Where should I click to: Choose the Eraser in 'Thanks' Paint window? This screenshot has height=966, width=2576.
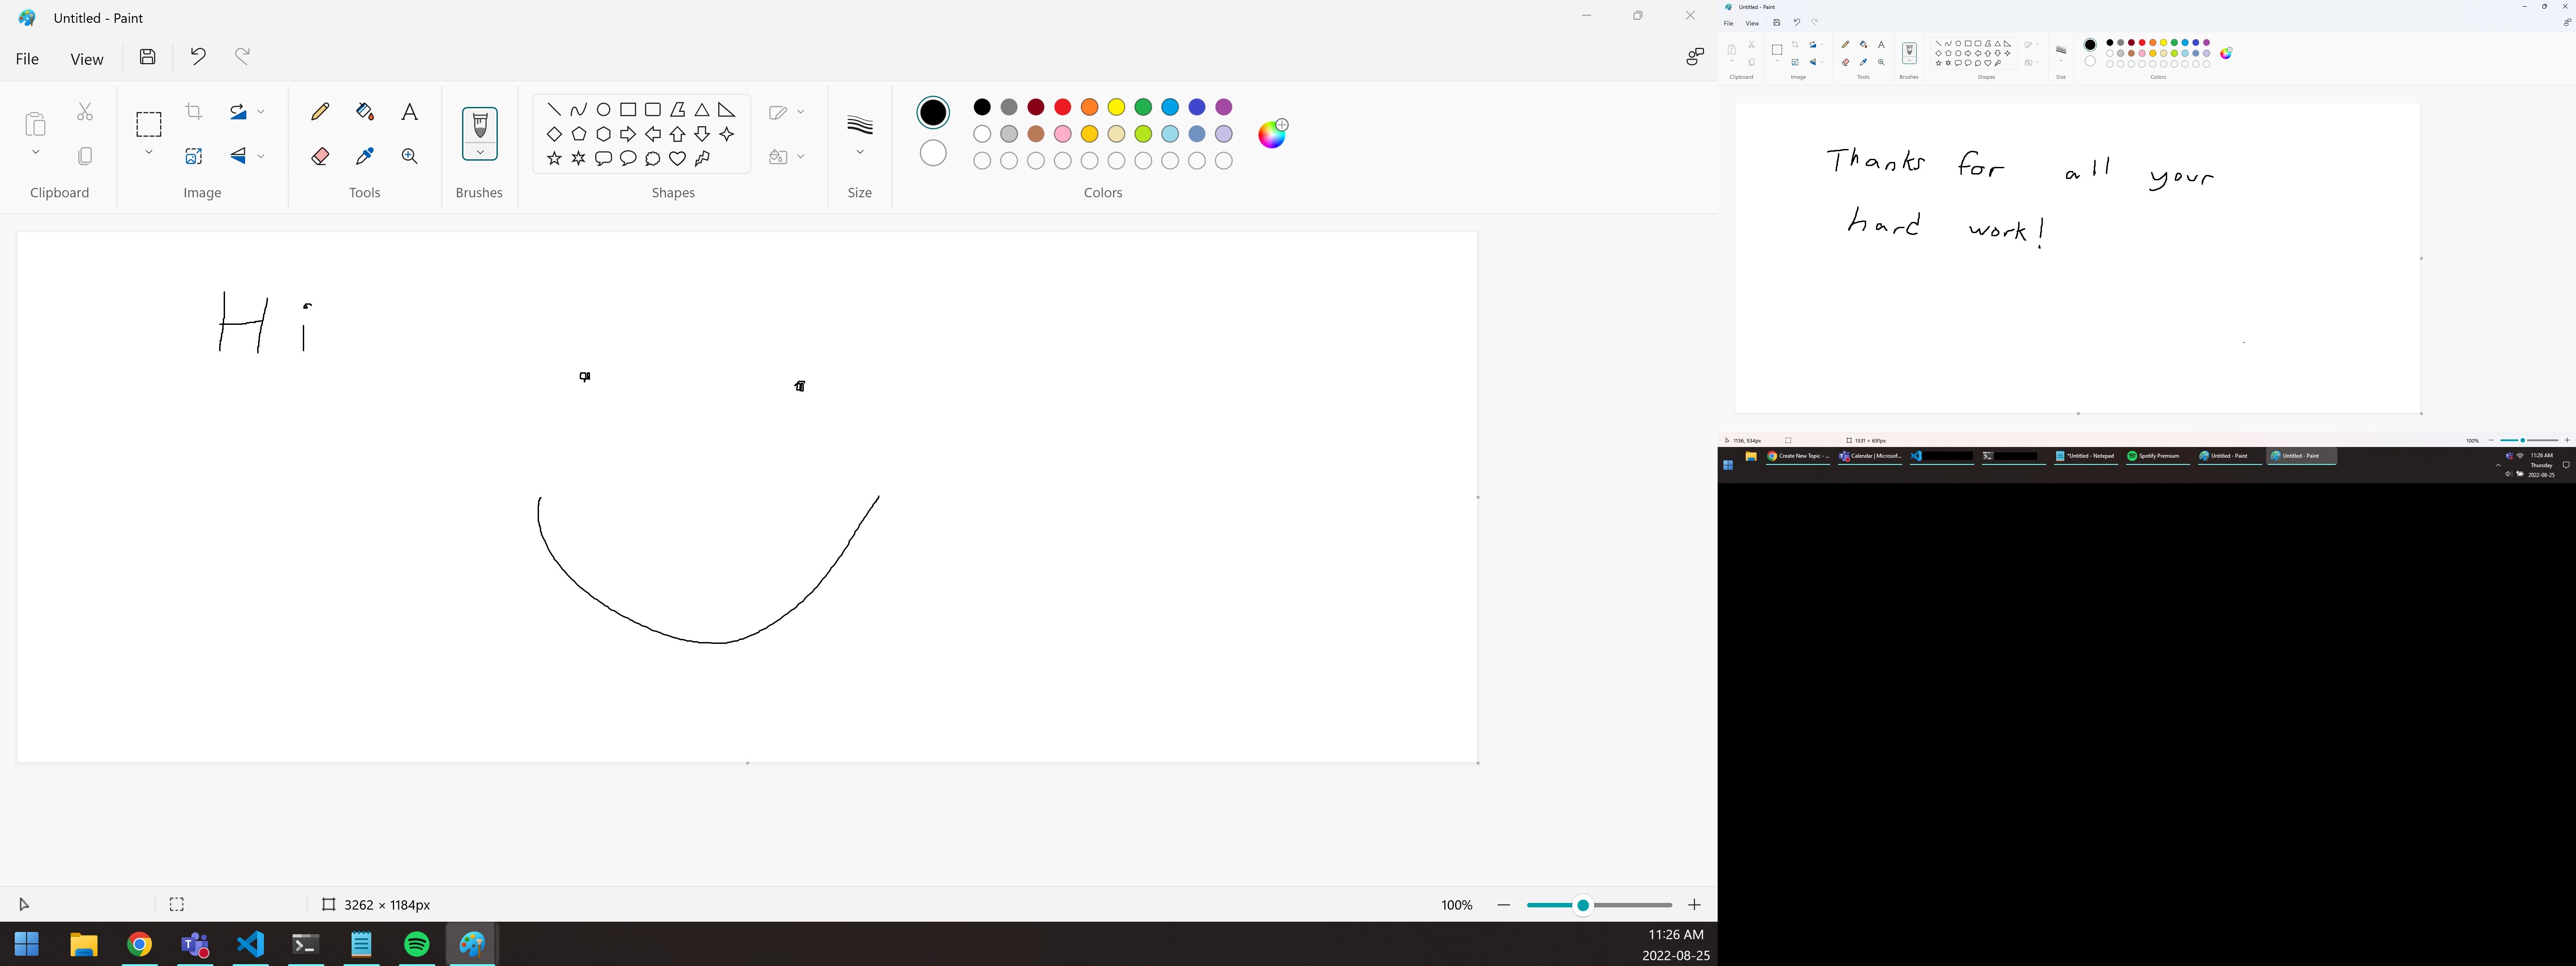[x=1846, y=62]
